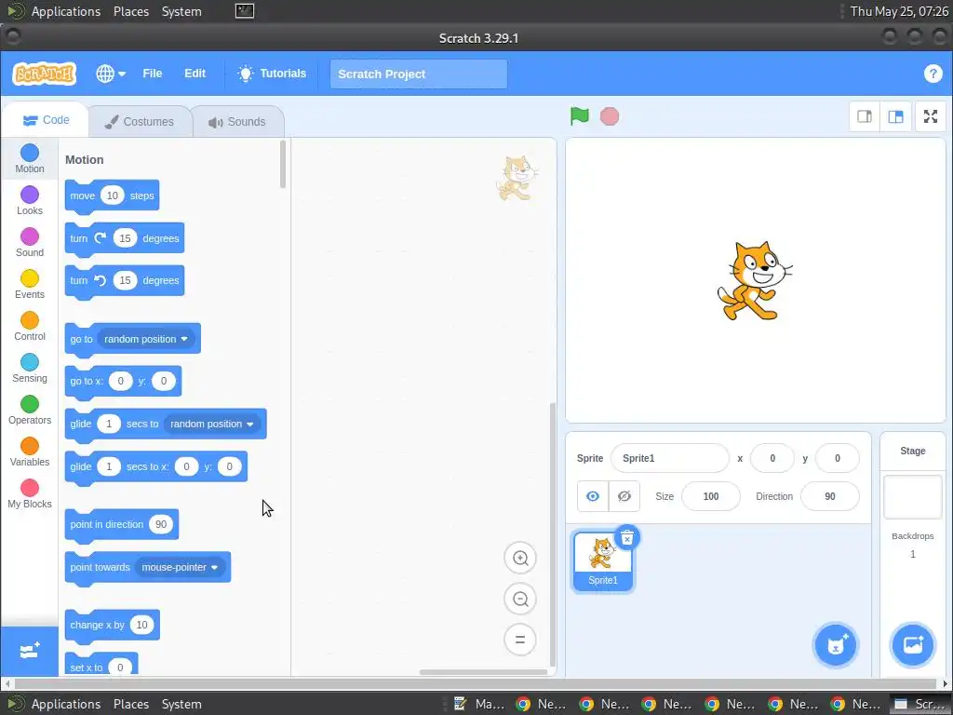
Task: Switch to Scr... taskbar window button
Action: 920,704
